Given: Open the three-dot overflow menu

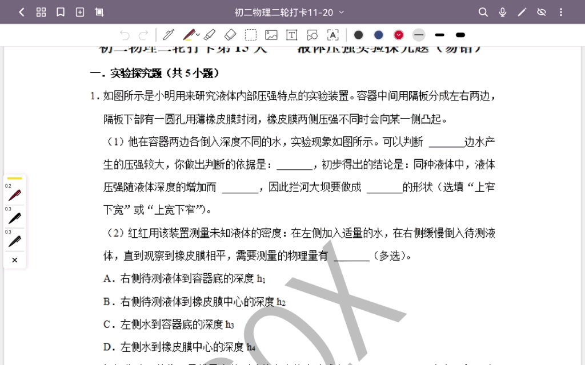Looking at the screenshot, I should 561,11.
